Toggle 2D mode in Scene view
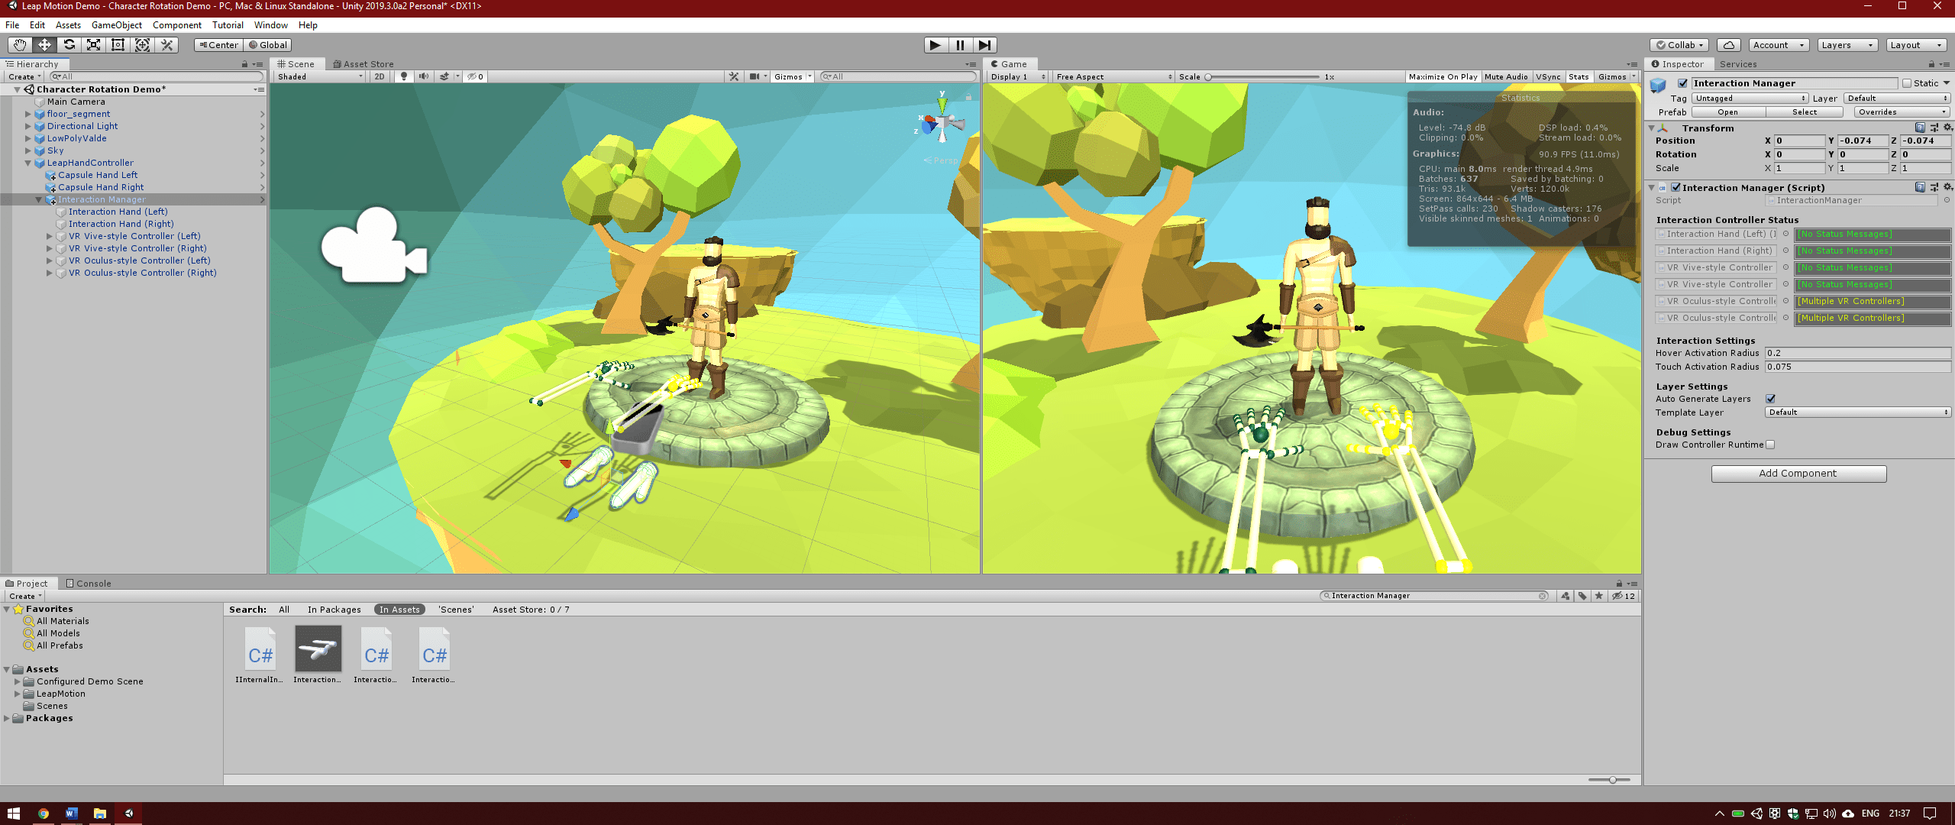The height and width of the screenshot is (825, 1955). [x=380, y=76]
